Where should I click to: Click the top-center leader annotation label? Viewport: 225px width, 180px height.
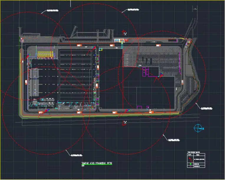(133, 10)
